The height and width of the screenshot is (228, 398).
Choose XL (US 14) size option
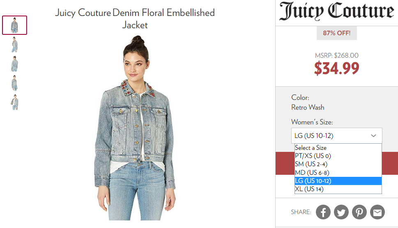338,189
